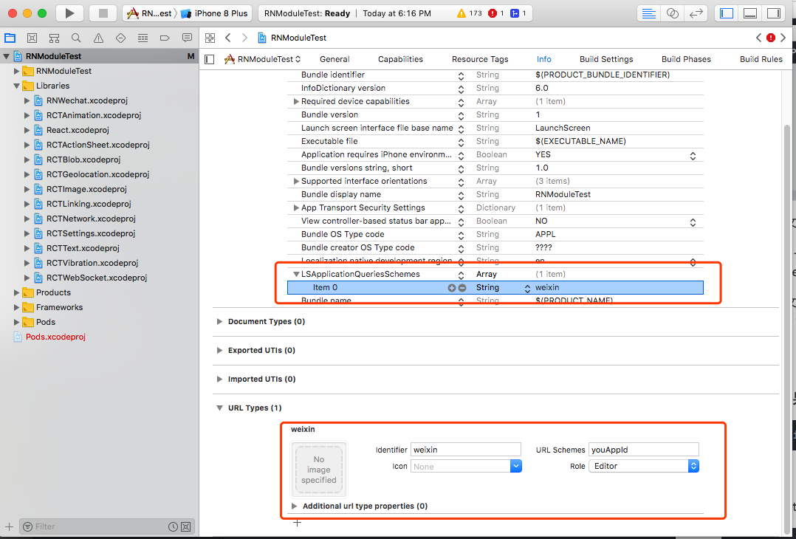Click the No image specified well

[x=319, y=470]
